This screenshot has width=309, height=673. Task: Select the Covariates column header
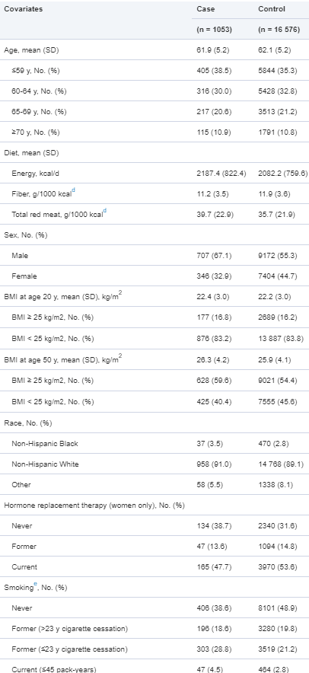(23, 9)
